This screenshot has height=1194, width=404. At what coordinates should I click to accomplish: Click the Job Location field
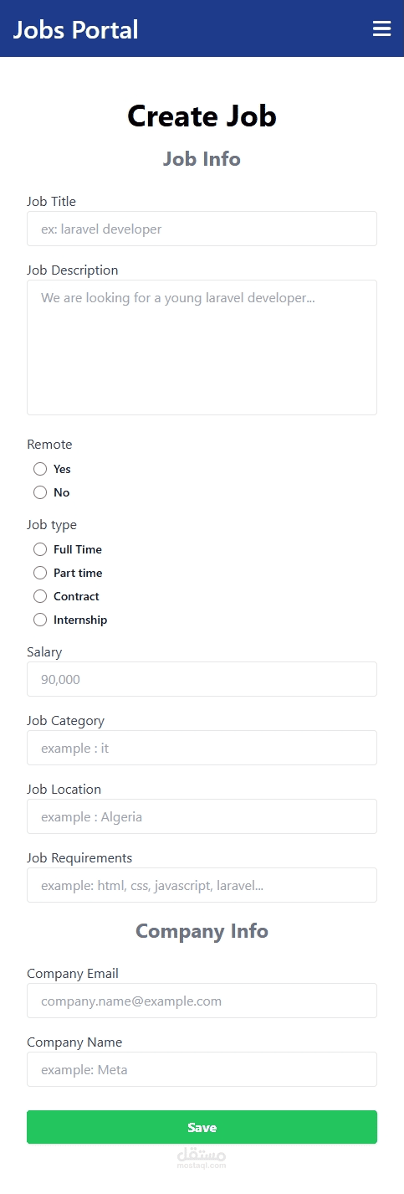click(202, 816)
